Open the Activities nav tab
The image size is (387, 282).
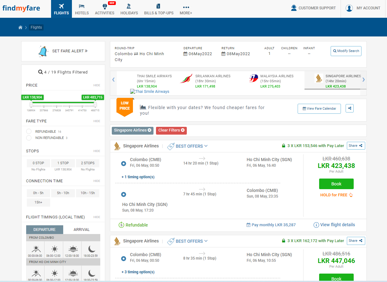(x=105, y=9)
